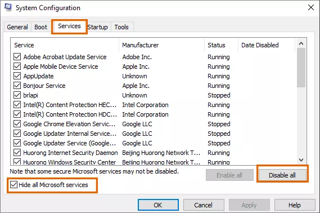Viewport: 320px width, 213px height.
Task: Toggle Google Updater Service (Google checkbox
Action: click(17, 143)
